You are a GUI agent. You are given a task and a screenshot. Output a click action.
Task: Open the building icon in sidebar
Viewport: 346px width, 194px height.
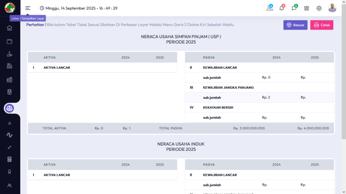pos(9,79)
